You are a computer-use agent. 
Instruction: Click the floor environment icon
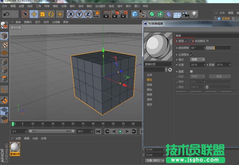click(177, 15)
